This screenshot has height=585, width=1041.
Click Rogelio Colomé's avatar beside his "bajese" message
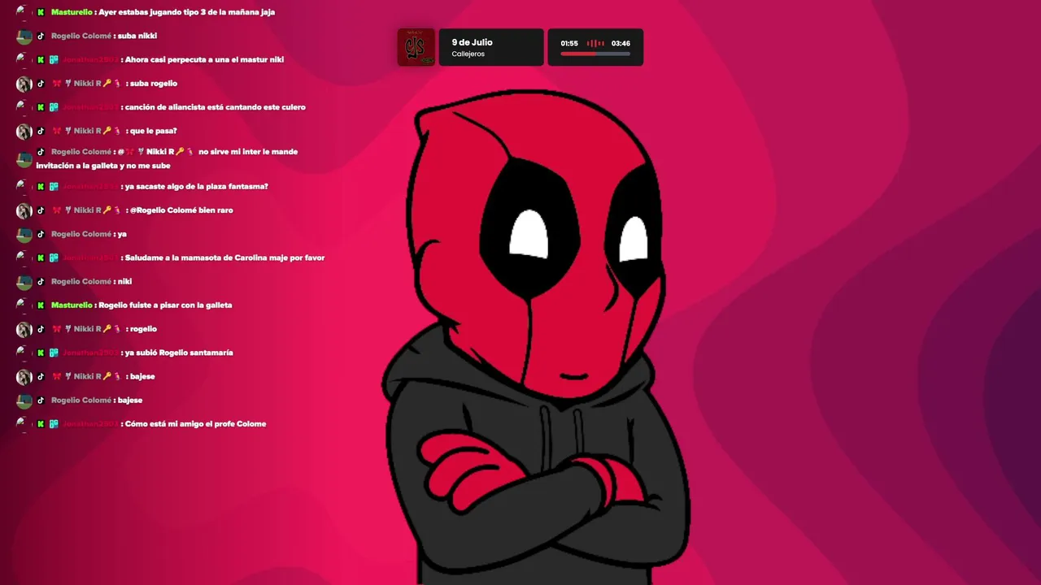(x=24, y=401)
